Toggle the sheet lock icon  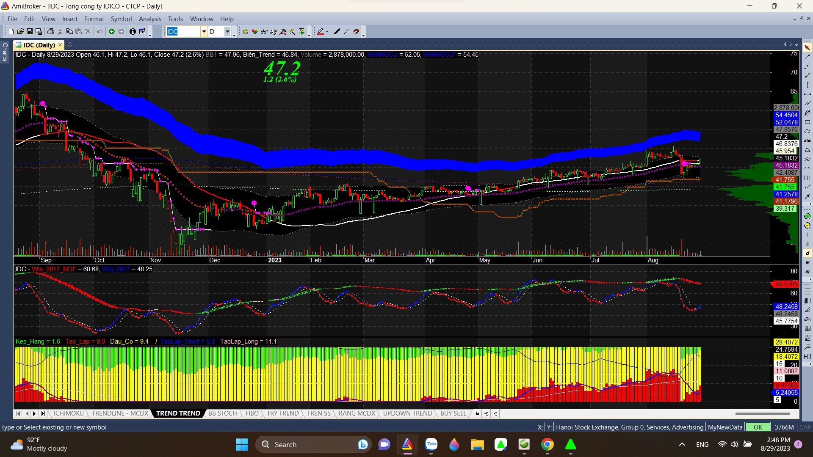tap(477, 413)
